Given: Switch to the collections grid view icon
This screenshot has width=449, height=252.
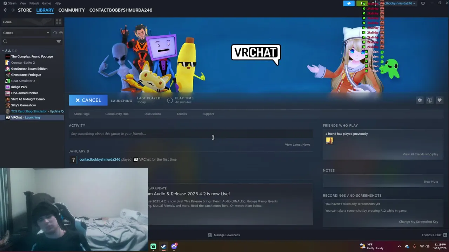Looking at the screenshot, I should 59,22.
